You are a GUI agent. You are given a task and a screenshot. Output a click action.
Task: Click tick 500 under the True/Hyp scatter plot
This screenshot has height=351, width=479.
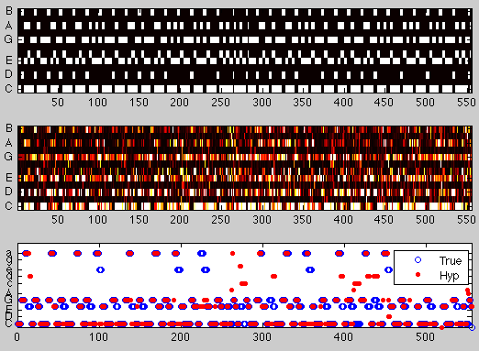[426, 337]
